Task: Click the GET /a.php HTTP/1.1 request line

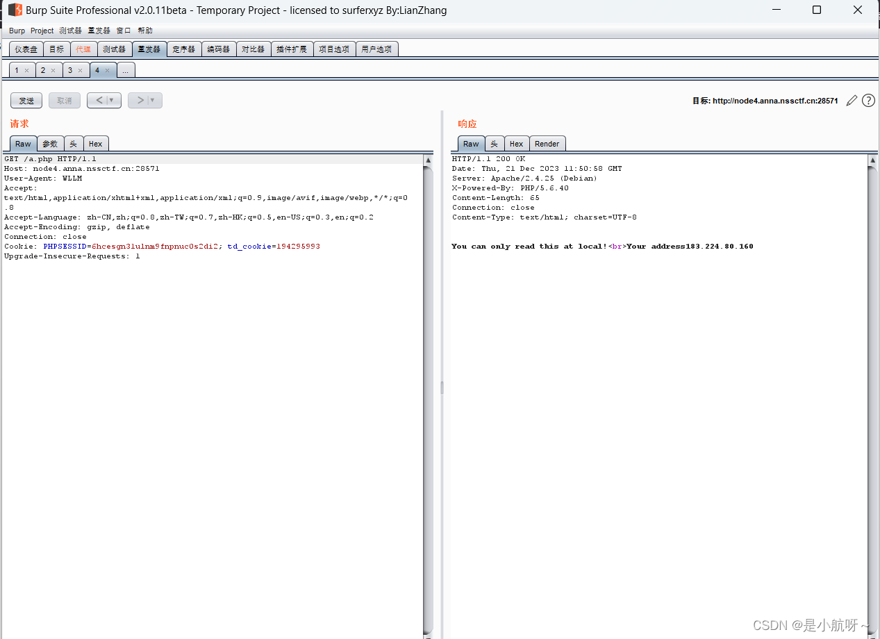Action: (x=50, y=159)
